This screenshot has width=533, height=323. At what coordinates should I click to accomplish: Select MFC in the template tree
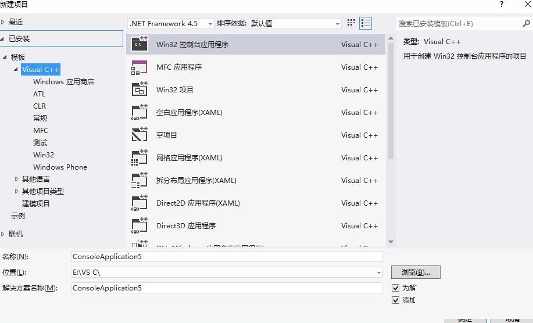coord(41,131)
